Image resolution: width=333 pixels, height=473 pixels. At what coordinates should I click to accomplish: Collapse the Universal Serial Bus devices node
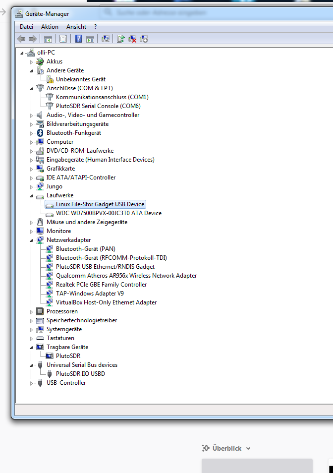[x=31, y=365]
